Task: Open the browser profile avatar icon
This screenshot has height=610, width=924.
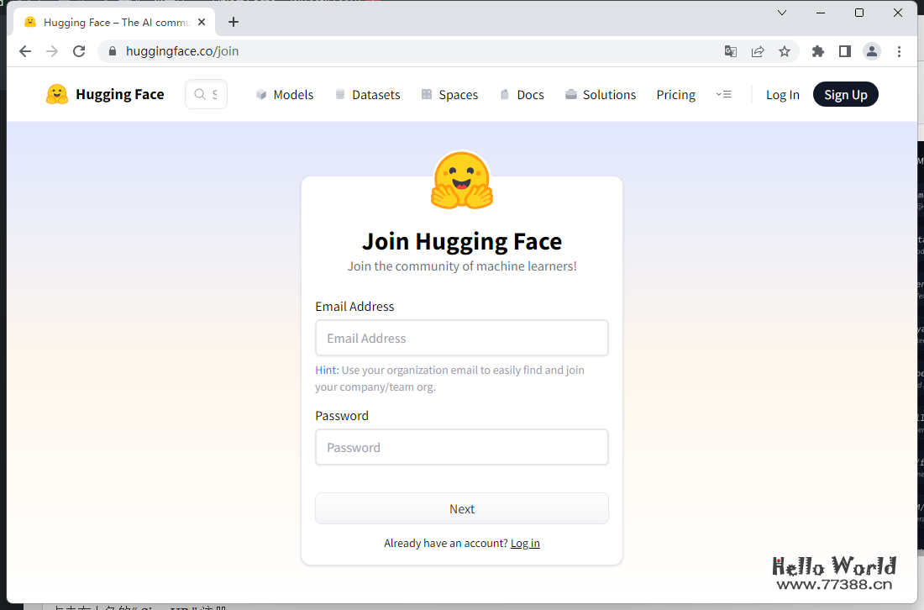Action: [x=871, y=51]
